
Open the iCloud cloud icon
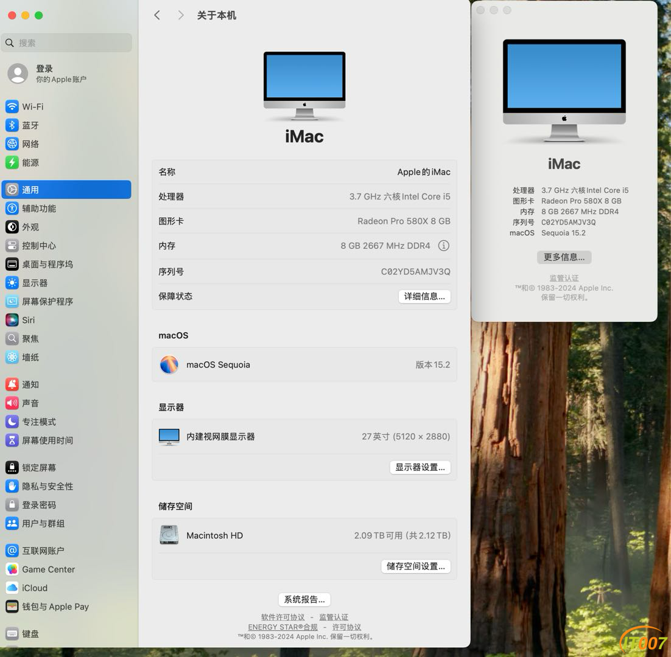[x=12, y=588]
